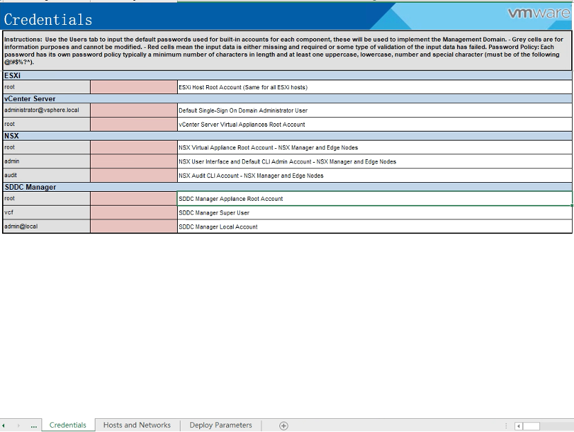Click 'vCenter Server Virtual Appliances Root Account' cell

click(x=375, y=124)
